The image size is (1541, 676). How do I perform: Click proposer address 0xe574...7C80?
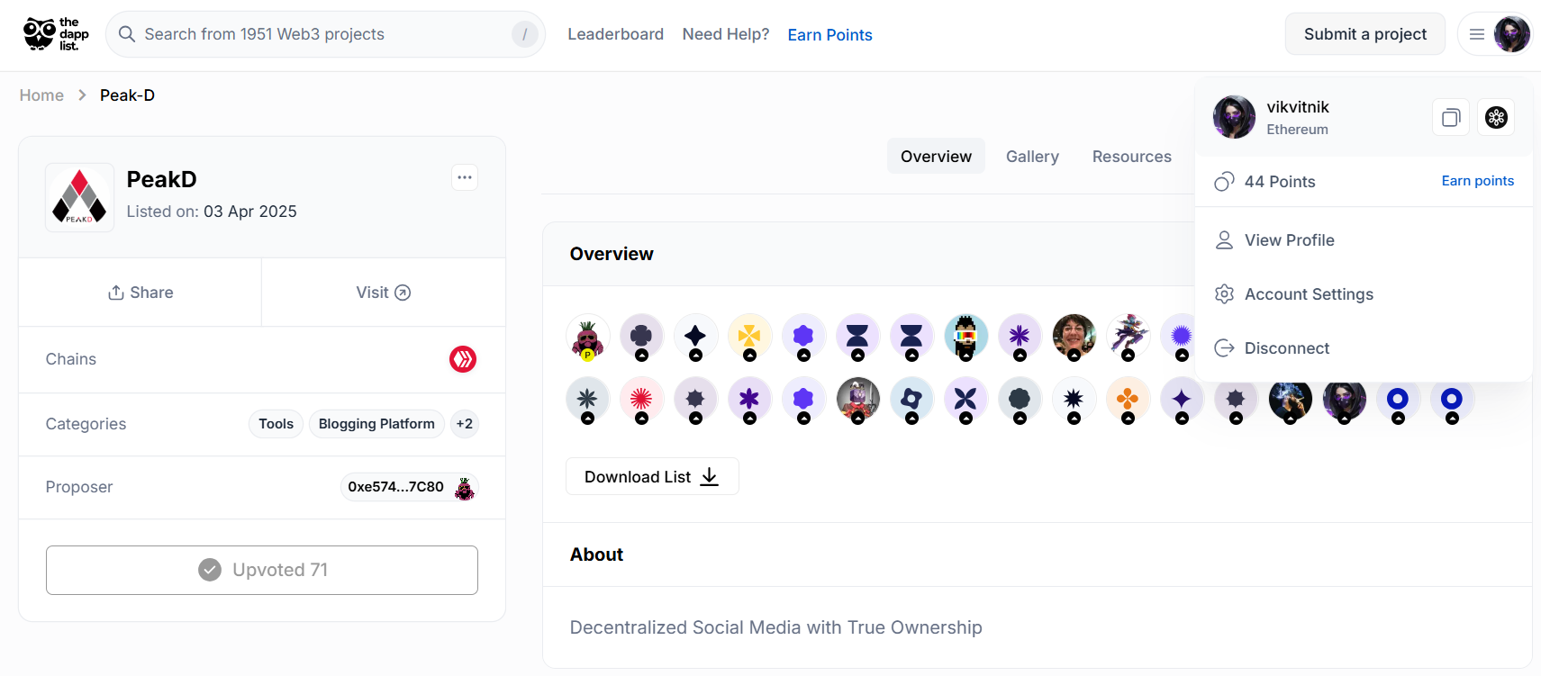tap(395, 487)
